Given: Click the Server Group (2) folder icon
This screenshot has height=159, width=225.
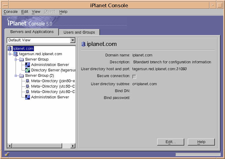Looking at the screenshot, I should pyautogui.click(x=22, y=76).
